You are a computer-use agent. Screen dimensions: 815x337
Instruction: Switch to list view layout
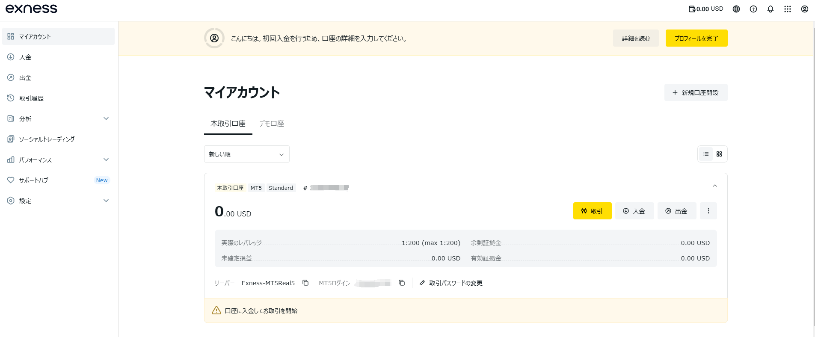706,154
